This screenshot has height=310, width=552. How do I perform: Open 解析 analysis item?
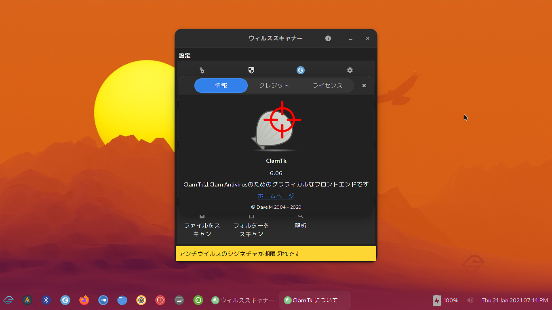(301, 226)
